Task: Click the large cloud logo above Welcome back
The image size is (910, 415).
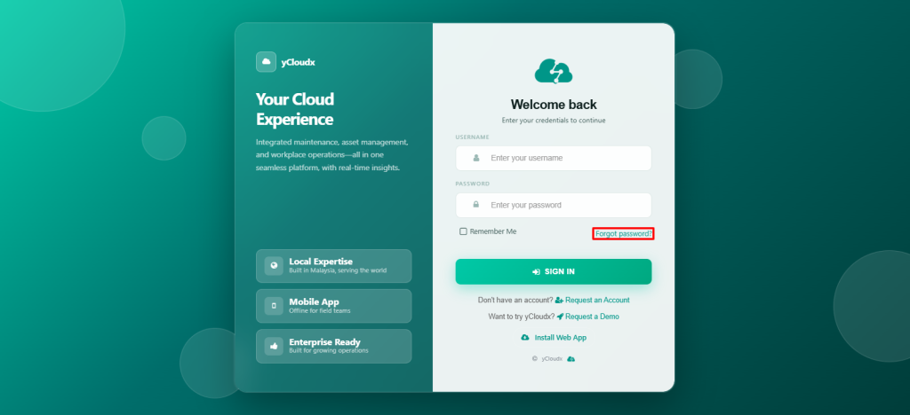Action: [553, 71]
